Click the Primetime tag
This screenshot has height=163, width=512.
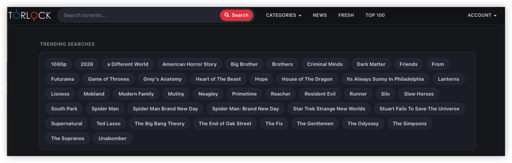coord(244,94)
